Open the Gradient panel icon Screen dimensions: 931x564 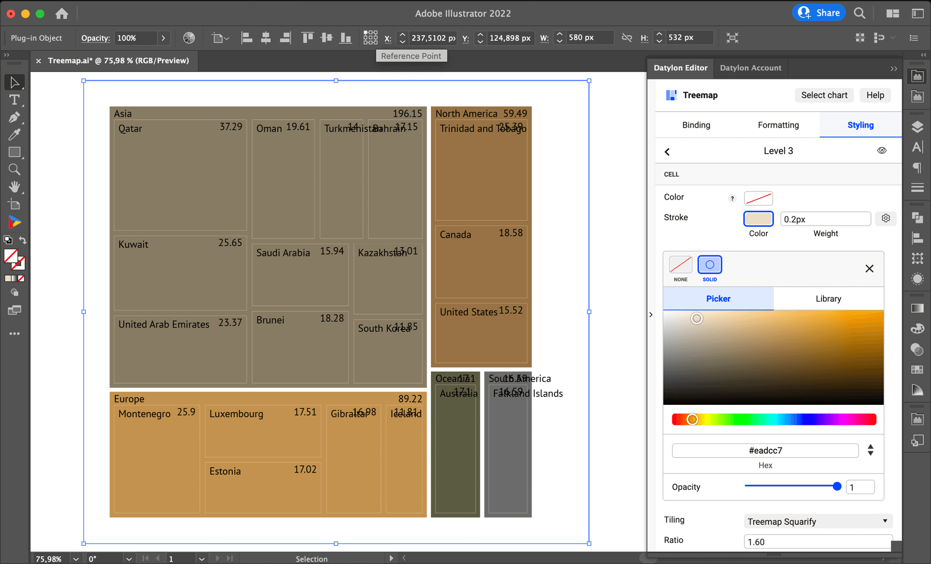tap(917, 308)
